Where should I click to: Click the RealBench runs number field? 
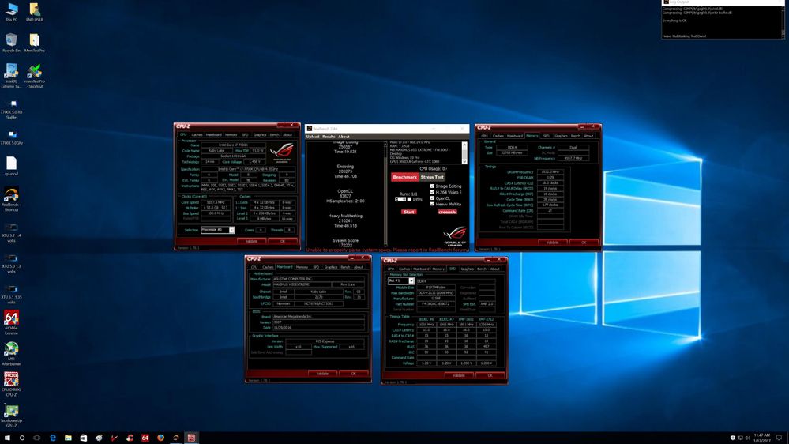[399, 199]
